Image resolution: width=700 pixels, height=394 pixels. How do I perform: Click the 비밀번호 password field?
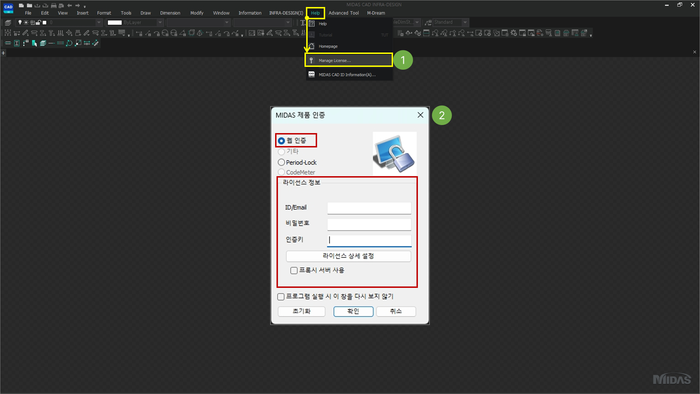click(x=369, y=224)
